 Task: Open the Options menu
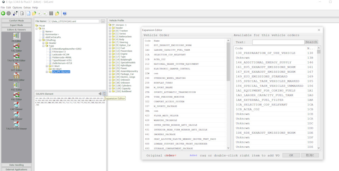[17, 7]
